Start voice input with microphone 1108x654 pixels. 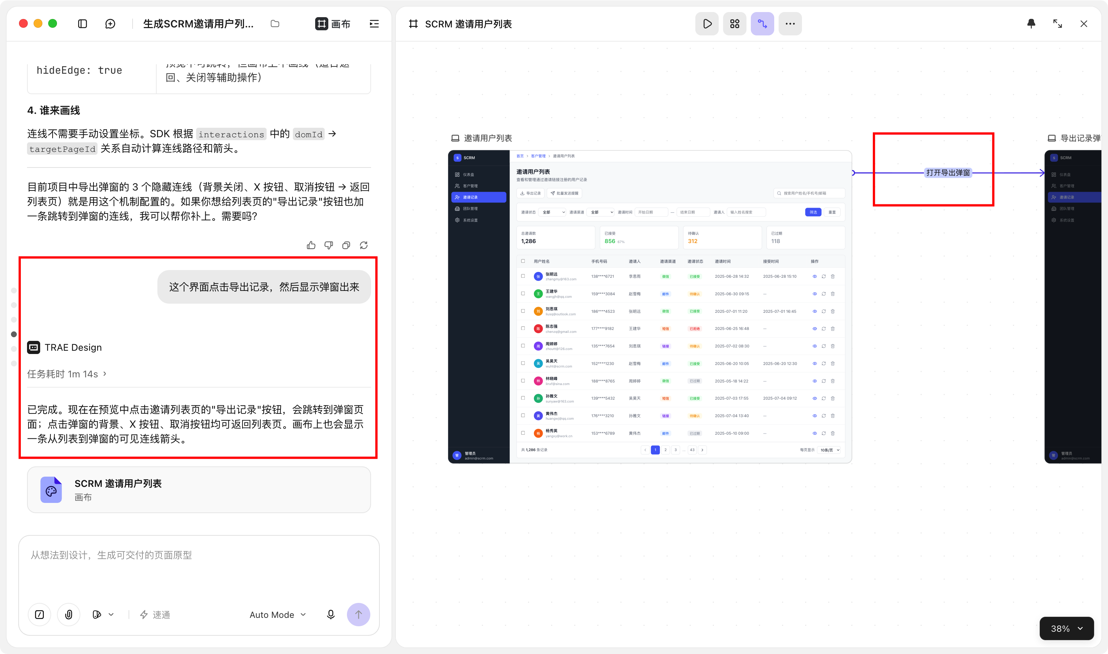331,614
